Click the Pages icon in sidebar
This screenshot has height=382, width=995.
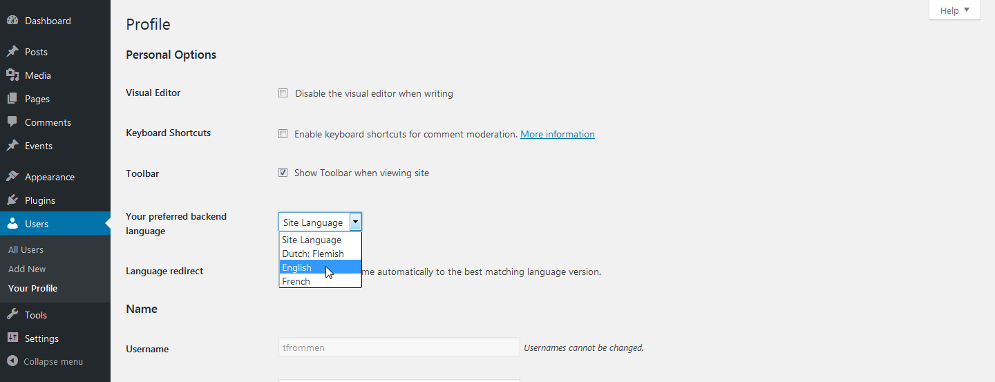coord(12,99)
